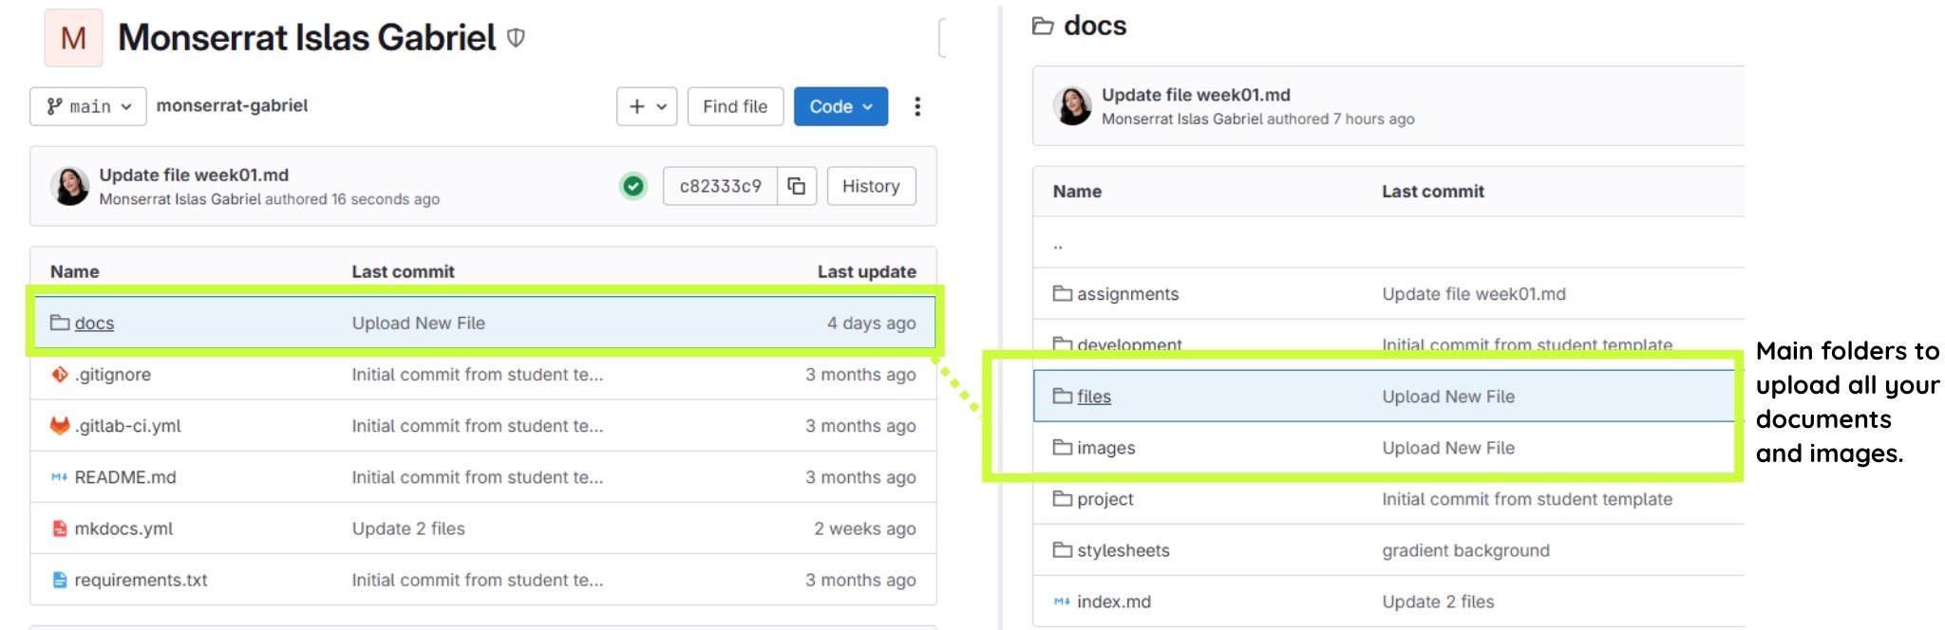
Task: Click the project visibility shield icon
Action: pos(516,38)
